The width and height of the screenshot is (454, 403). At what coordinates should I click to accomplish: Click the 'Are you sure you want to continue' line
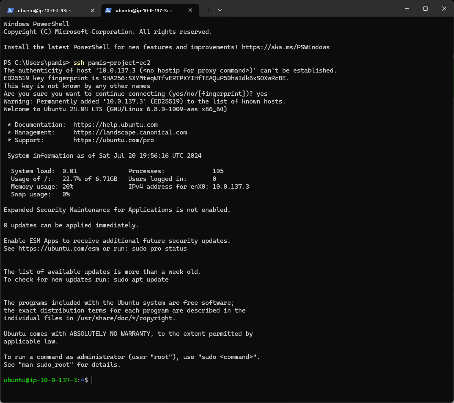[136, 94]
